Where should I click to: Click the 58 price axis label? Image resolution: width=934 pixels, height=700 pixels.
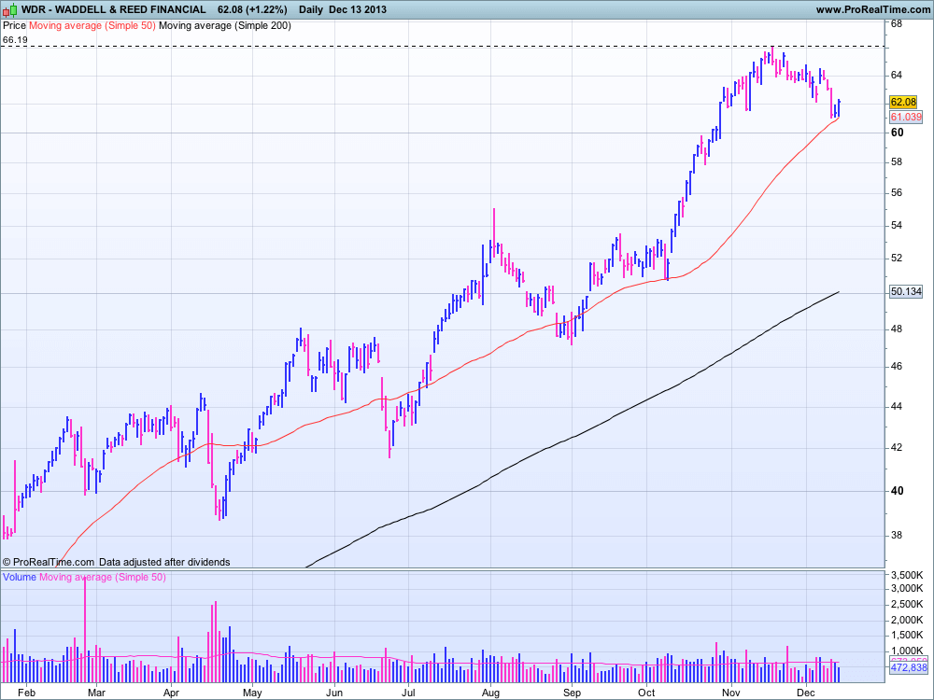pos(897,161)
